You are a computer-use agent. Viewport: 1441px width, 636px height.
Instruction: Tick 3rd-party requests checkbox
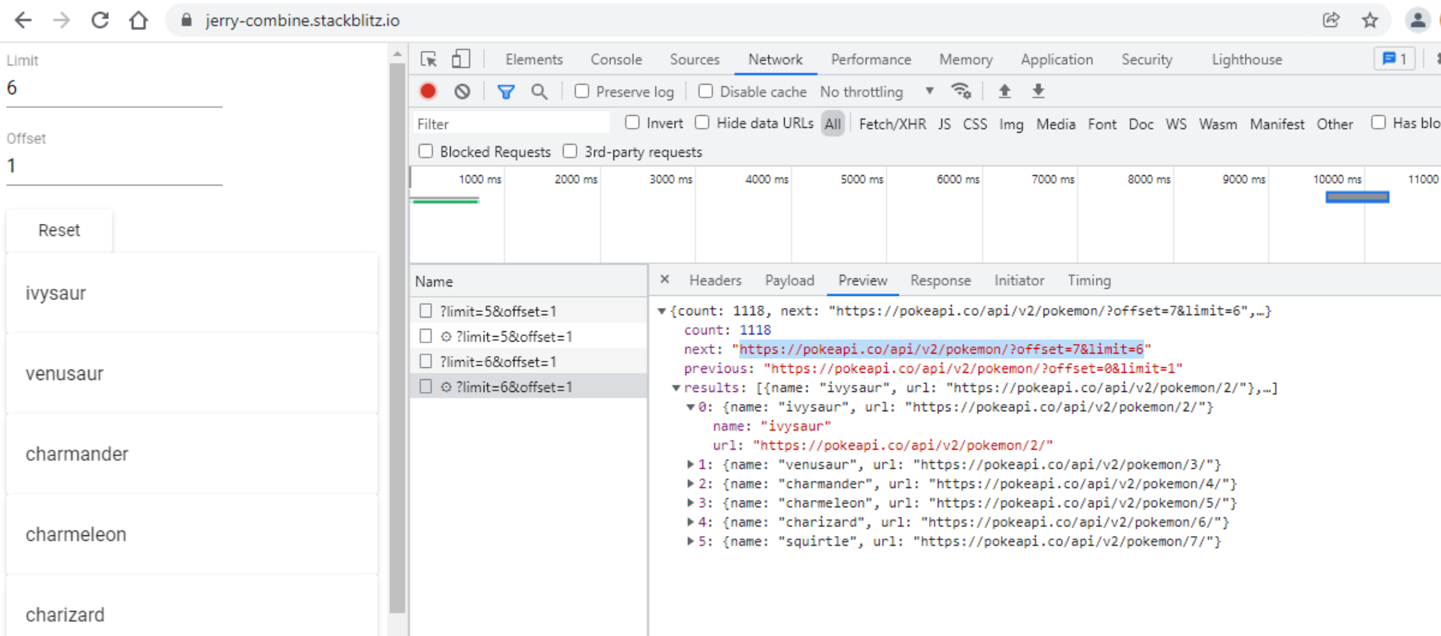tap(570, 151)
